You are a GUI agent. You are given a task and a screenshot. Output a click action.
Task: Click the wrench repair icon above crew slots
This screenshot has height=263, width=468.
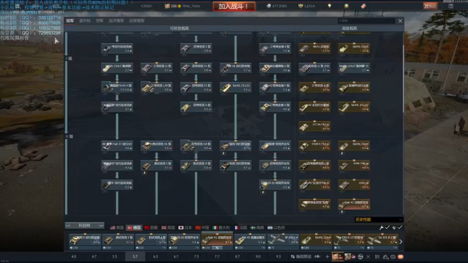click(x=381, y=227)
